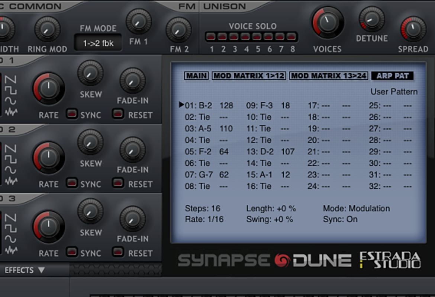435x297 pixels.
Task: Click step 09 note F-3
Action: (x=266, y=106)
